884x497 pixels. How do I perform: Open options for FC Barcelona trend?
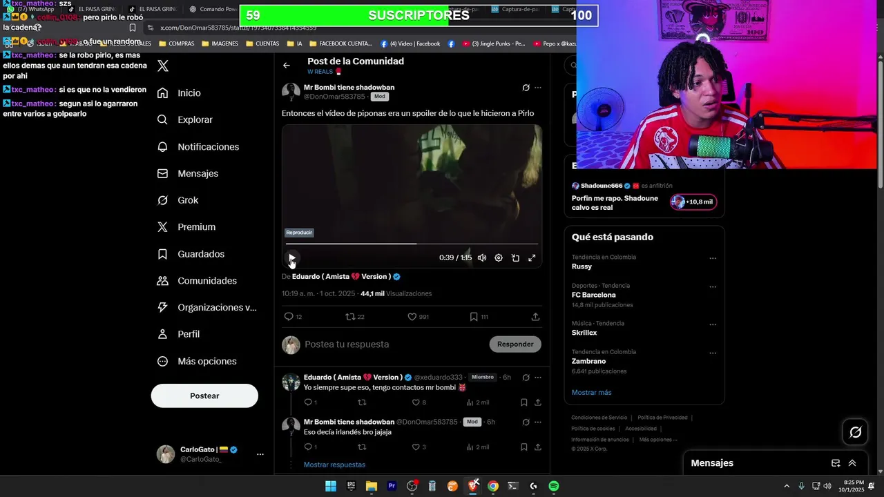713,287
